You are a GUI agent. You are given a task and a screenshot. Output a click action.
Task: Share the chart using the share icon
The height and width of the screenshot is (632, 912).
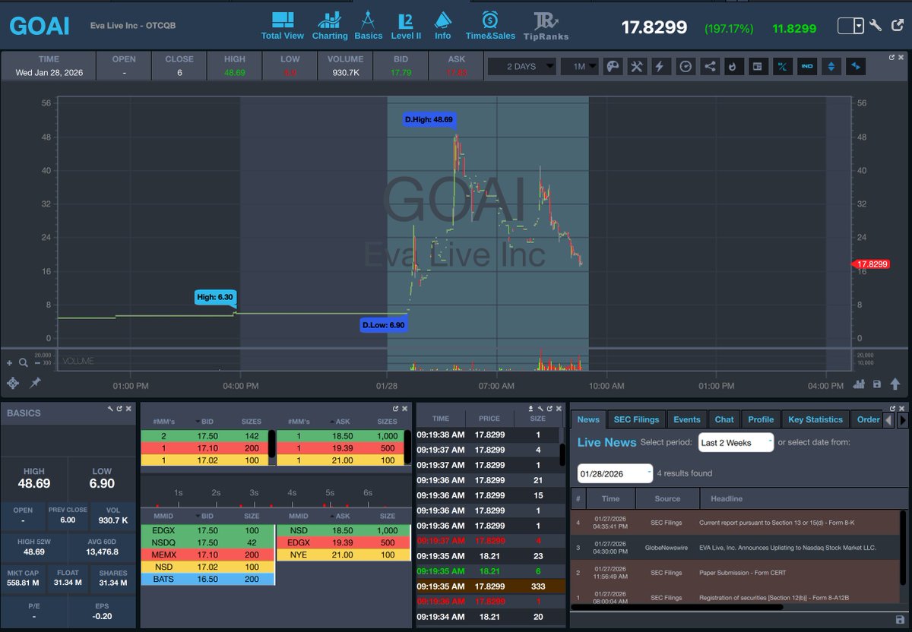(709, 67)
